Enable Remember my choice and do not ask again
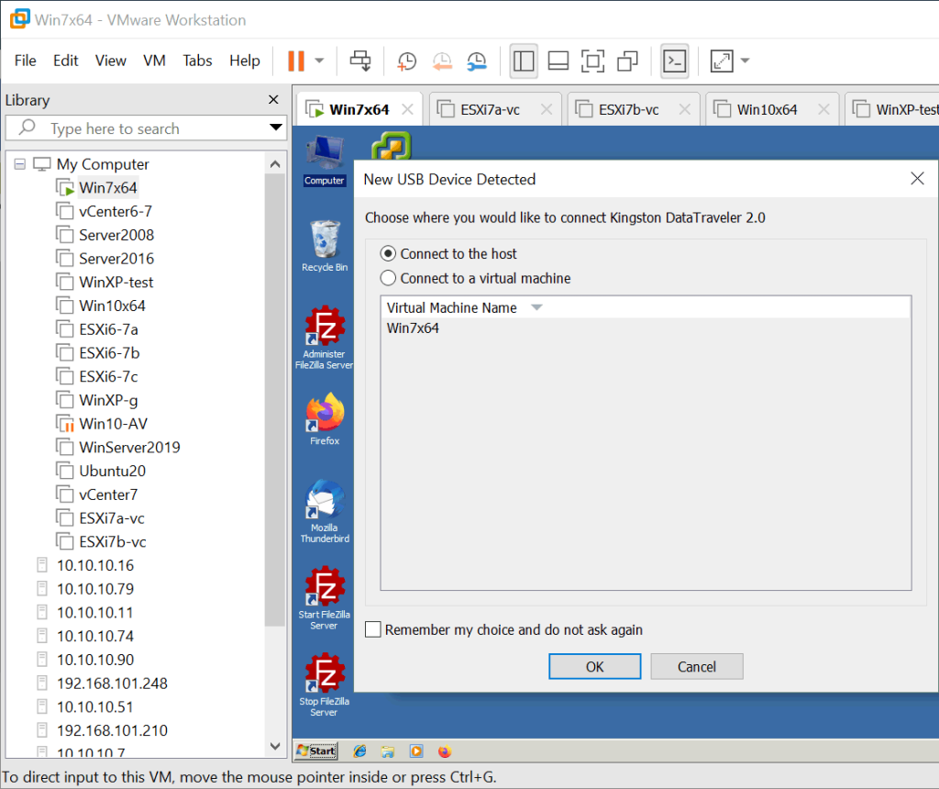 pyautogui.click(x=373, y=629)
